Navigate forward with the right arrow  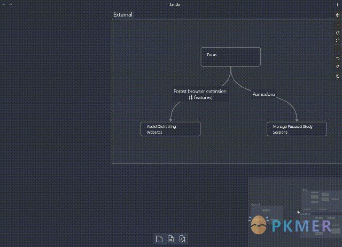click(11, 4)
